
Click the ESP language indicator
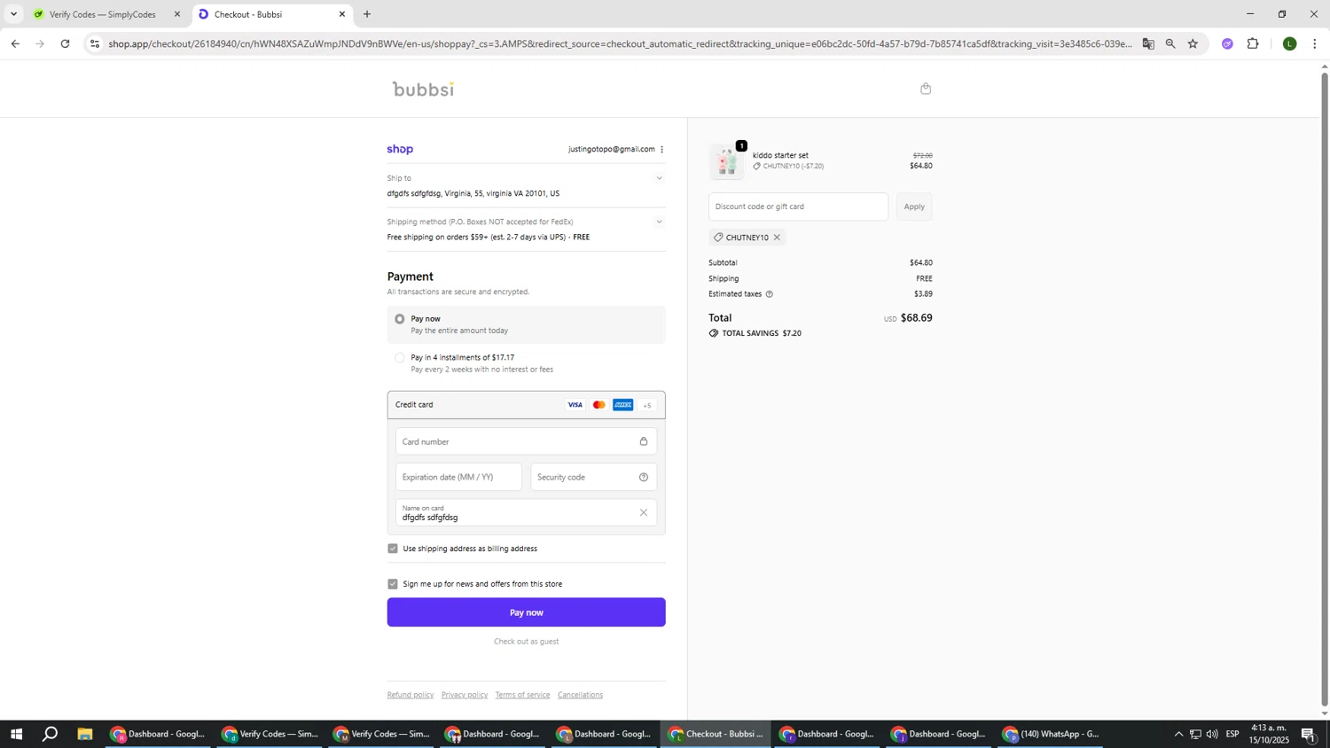click(x=1232, y=734)
